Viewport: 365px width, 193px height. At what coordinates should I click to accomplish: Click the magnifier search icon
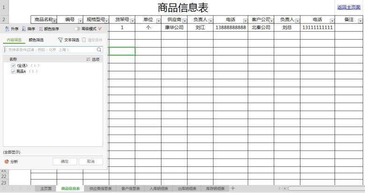coord(99,49)
